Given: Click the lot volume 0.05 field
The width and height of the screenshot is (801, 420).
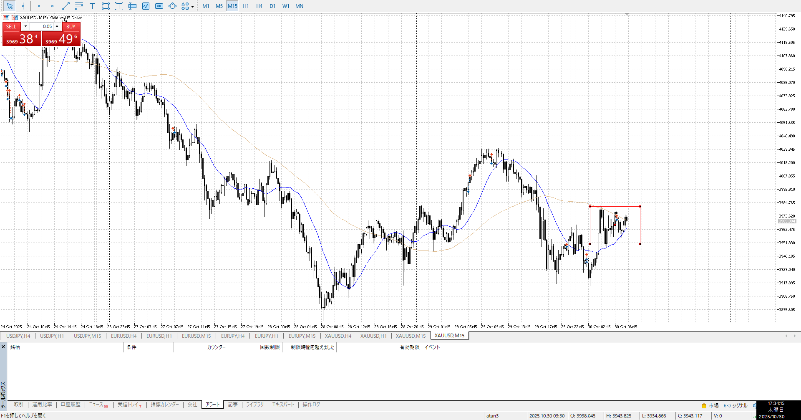Looking at the screenshot, I should (42, 26).
